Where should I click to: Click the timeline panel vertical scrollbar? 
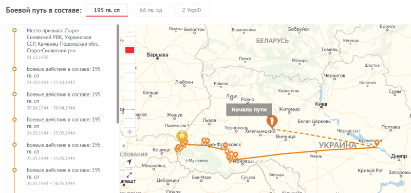[118, 74]
